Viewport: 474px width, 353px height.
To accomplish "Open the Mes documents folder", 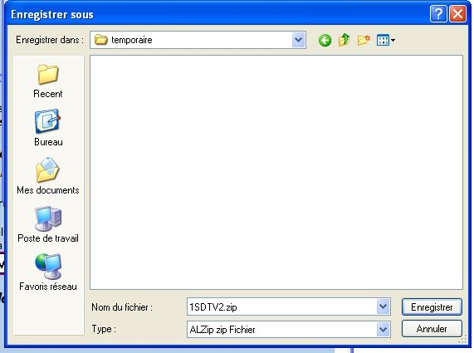I will tap(48, 176).
